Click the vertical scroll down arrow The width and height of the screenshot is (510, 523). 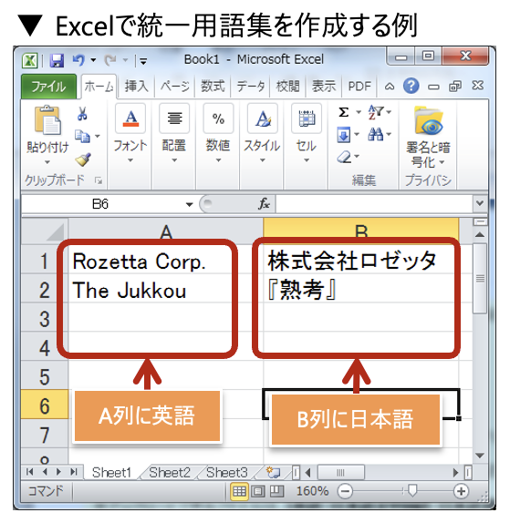pyautogui.click(x=480, y=456)
